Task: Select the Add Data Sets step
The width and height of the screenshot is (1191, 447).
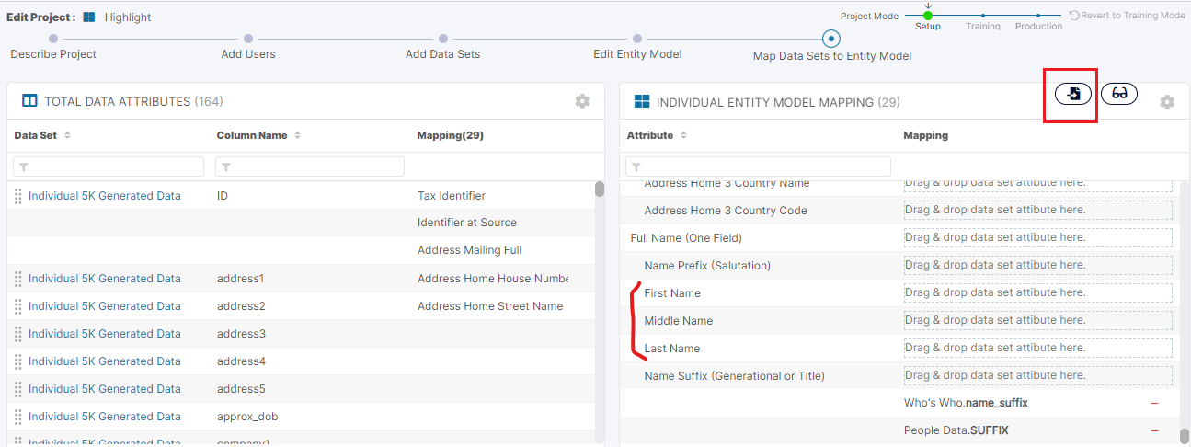Action: [442, 39]
